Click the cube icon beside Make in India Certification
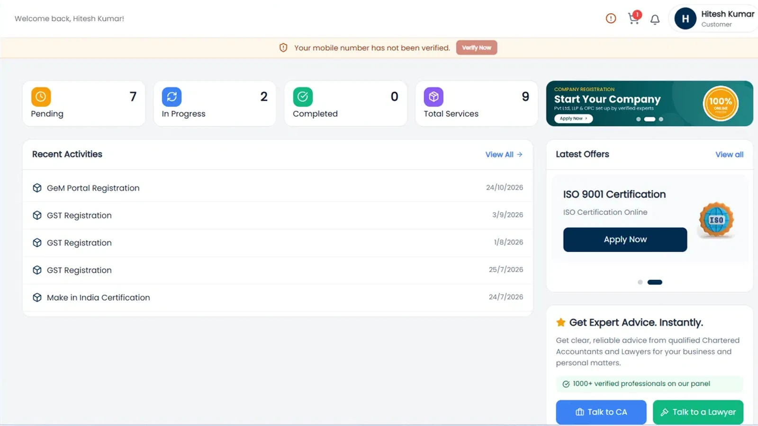Viewport: 758px width, 426px height. point(37,297)
